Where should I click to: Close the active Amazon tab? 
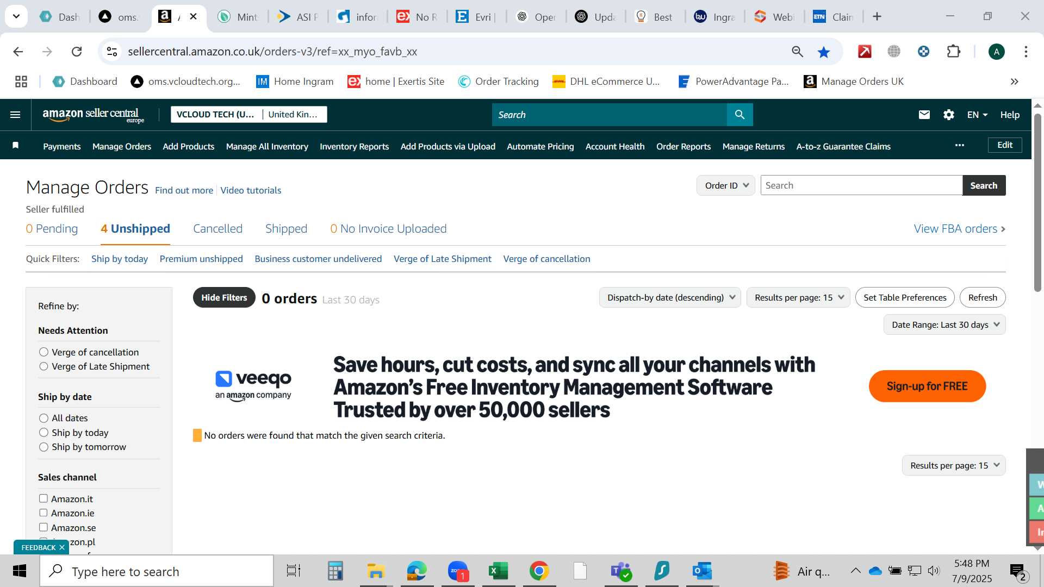tap(193, 17)
